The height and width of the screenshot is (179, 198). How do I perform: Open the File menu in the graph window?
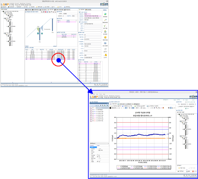(91, 94)
